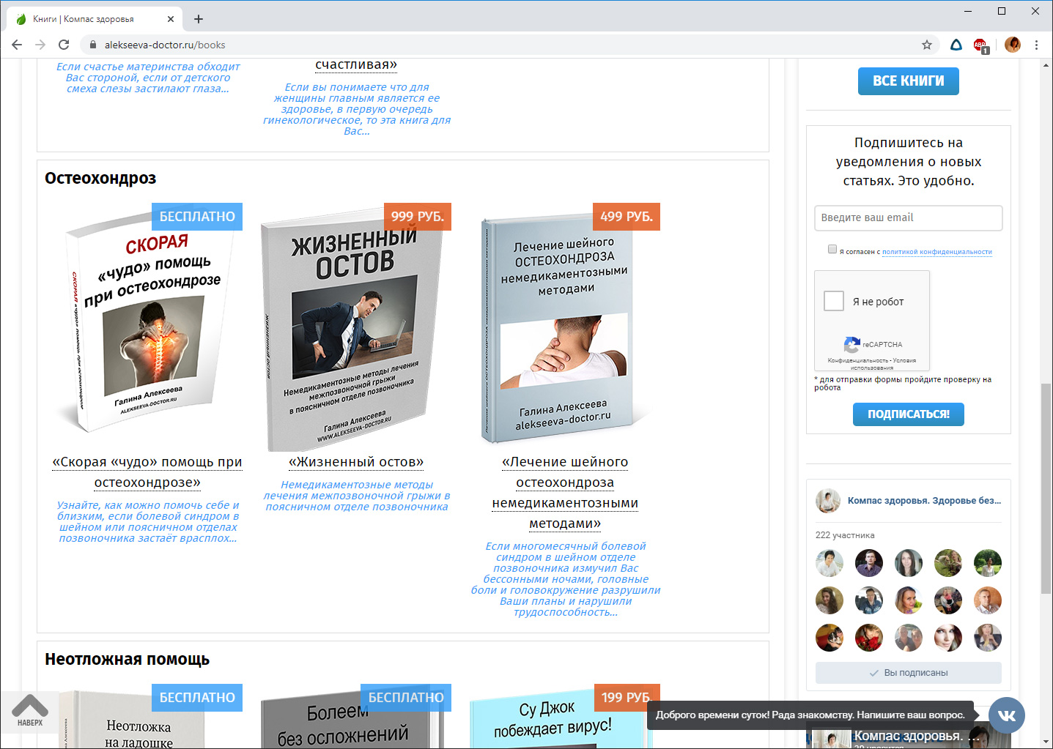Viewport: 1053px width, 749px height.
Task: Click '499 РУБ.' price badge
Action: (627, 217)
